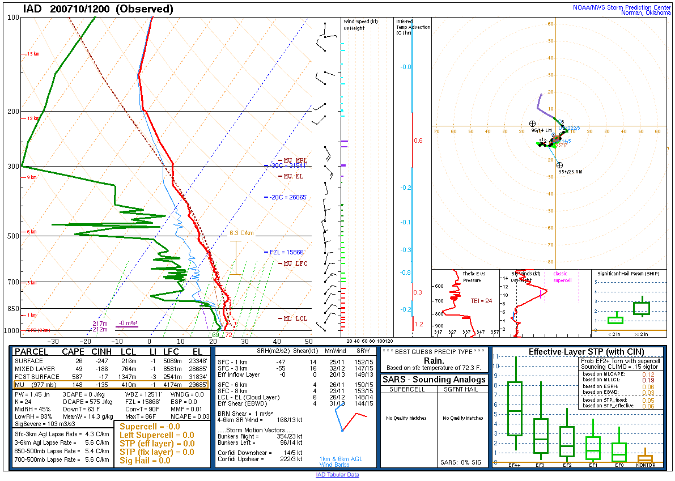Select the MU (977 mb) parcel row
Image resolution: width=675 pixels, height=481 pixels.
pos(111,385)
